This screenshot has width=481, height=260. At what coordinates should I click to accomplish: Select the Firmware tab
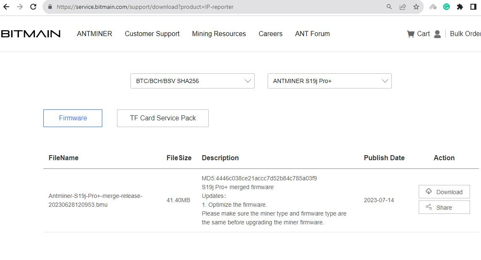point(73,118)
